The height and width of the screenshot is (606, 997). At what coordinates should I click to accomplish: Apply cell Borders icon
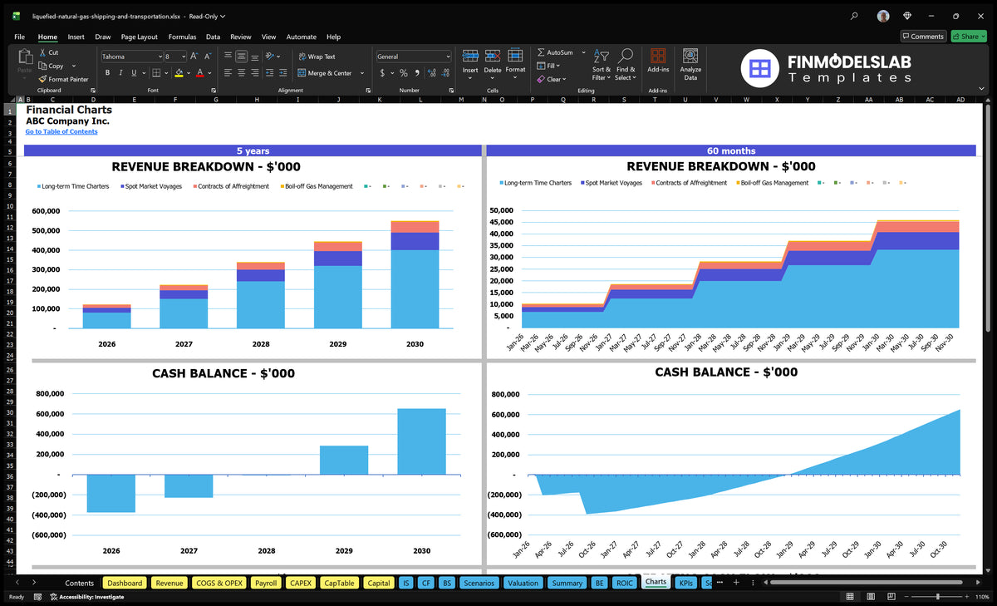pyautogui.click(x=156, y=73)
